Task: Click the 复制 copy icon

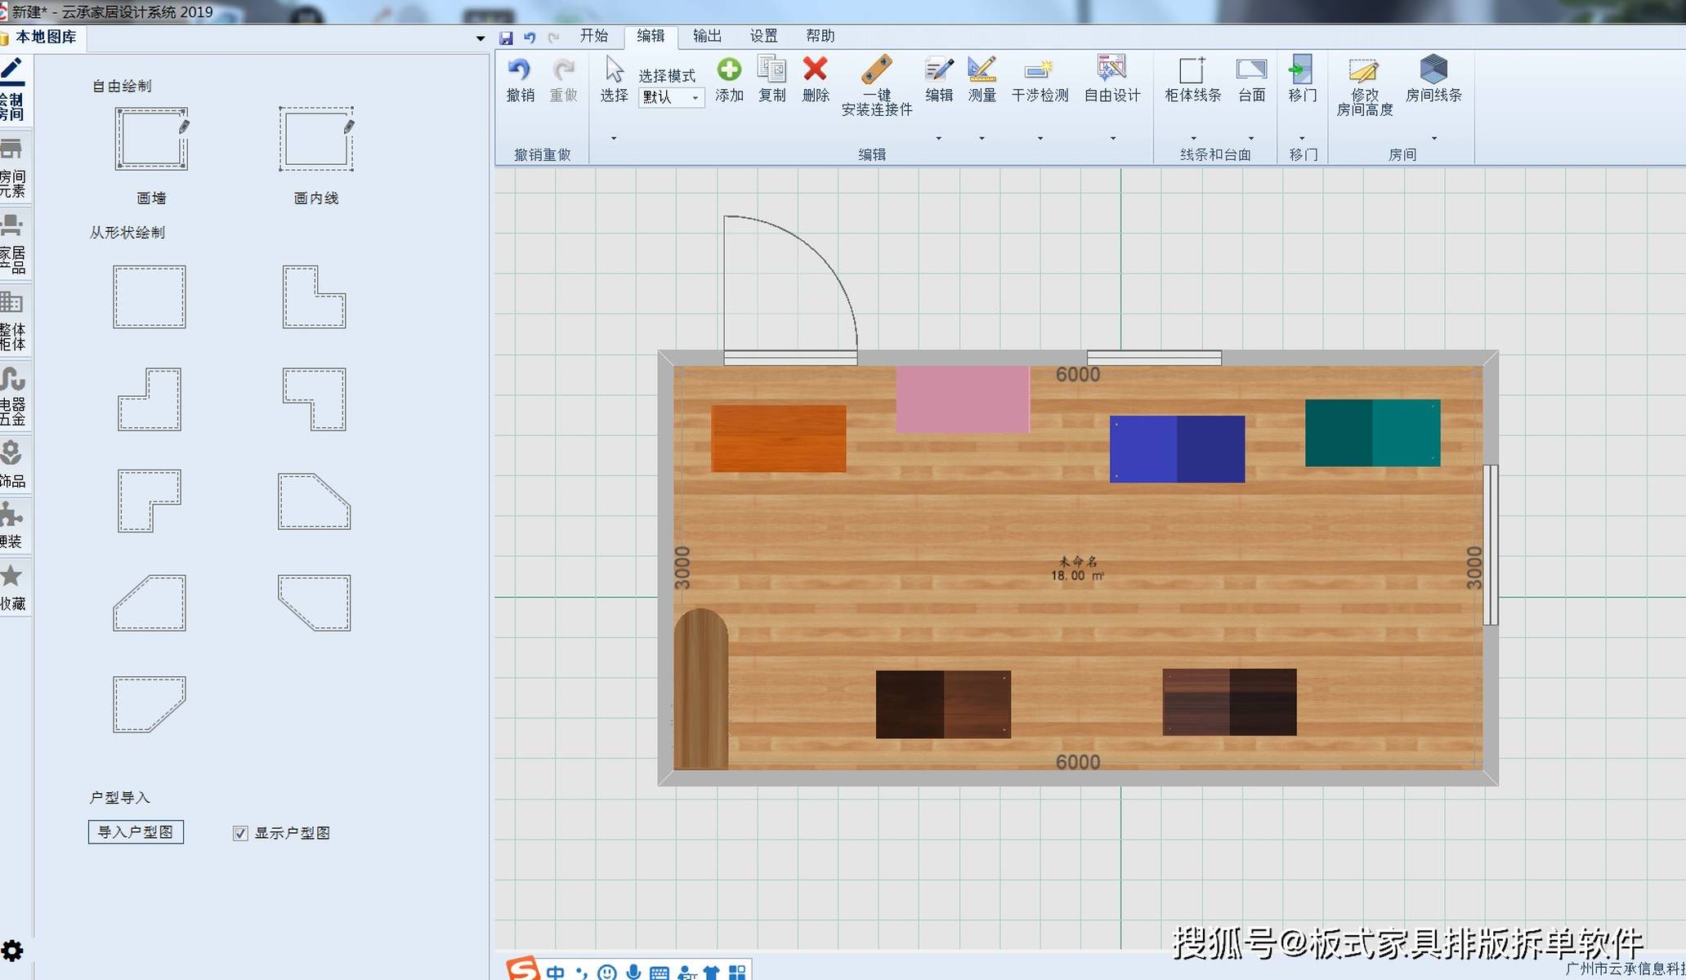Action: tap(771, 69)
